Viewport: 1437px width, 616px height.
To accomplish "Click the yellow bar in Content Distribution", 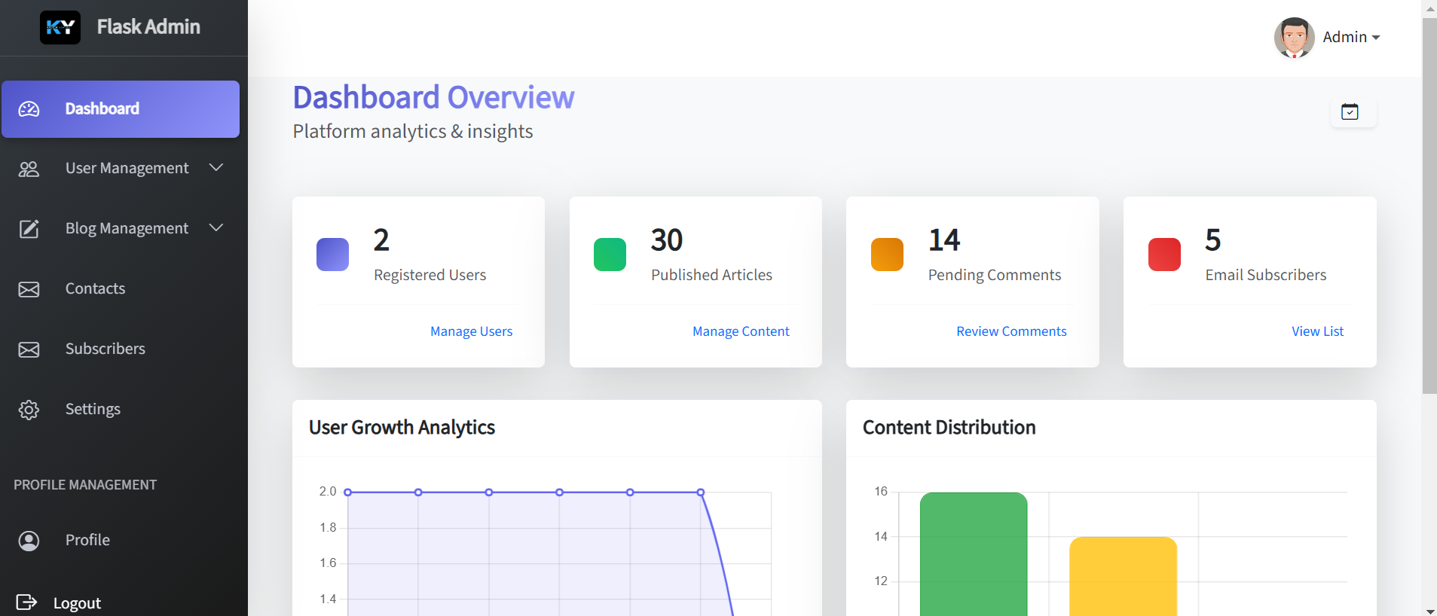I will pyautogui.click(x=1123, y=576).
